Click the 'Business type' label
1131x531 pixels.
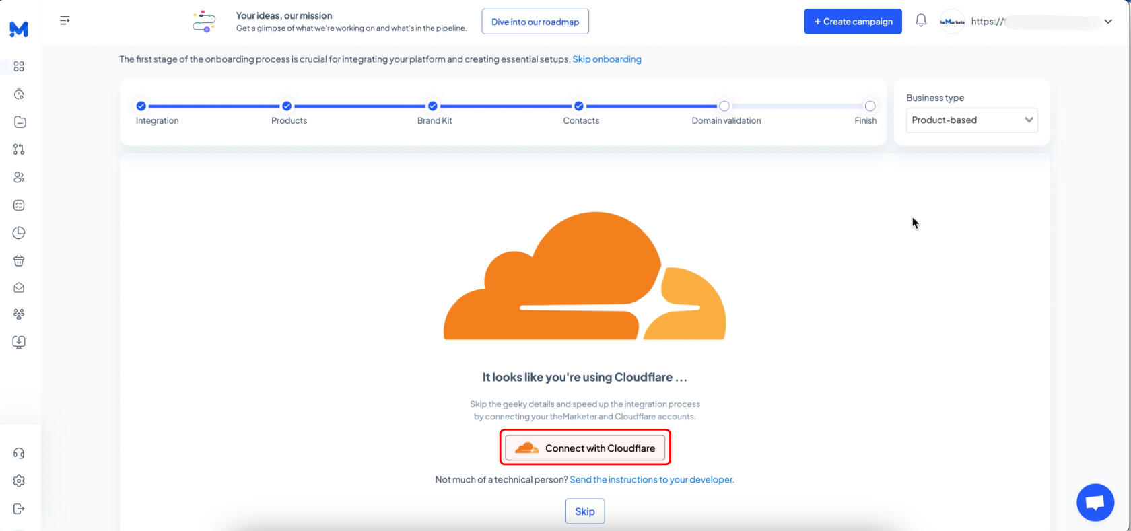[935, 98]
